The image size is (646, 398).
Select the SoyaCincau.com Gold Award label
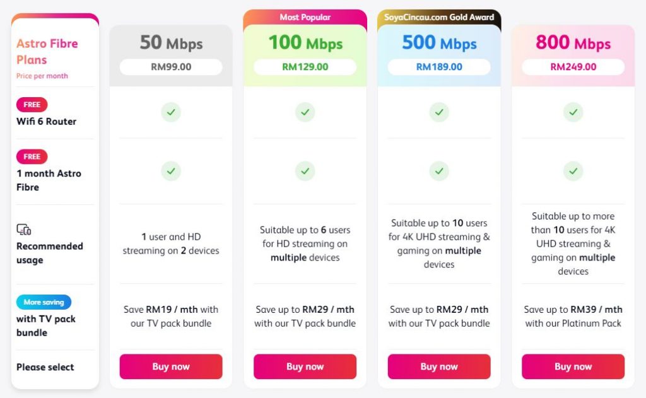439,17
